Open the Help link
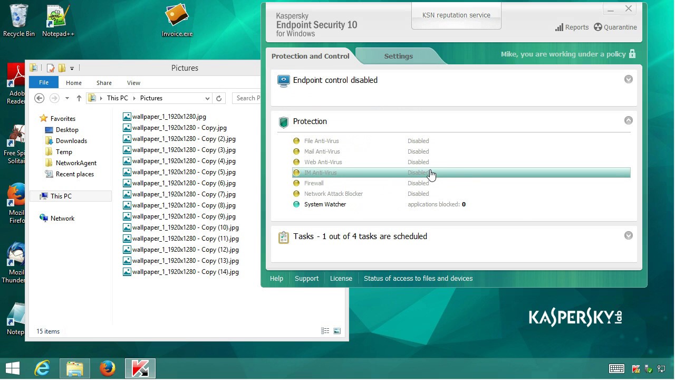675x380 pixels. tap(276, 278)
